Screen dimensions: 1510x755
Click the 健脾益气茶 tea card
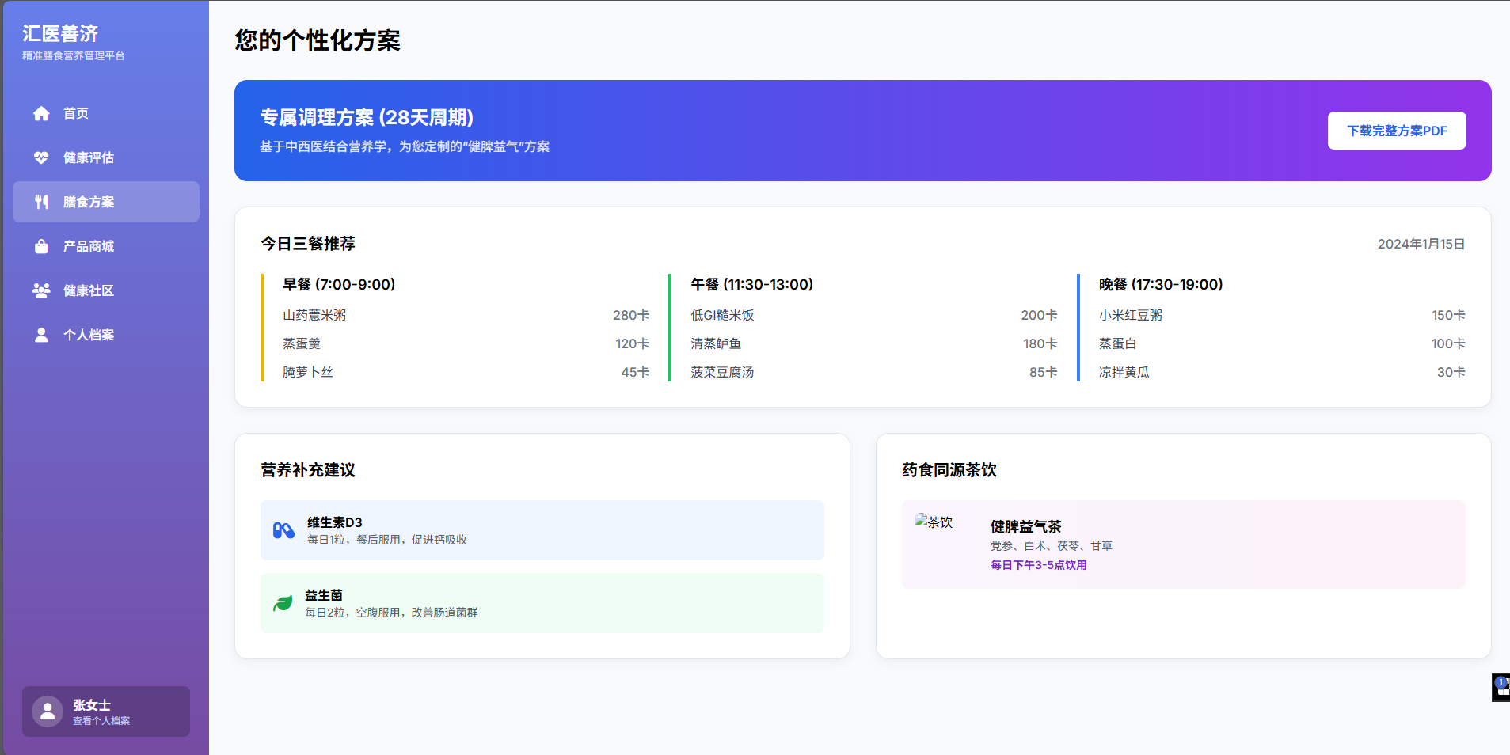[x=1183, y=544]
